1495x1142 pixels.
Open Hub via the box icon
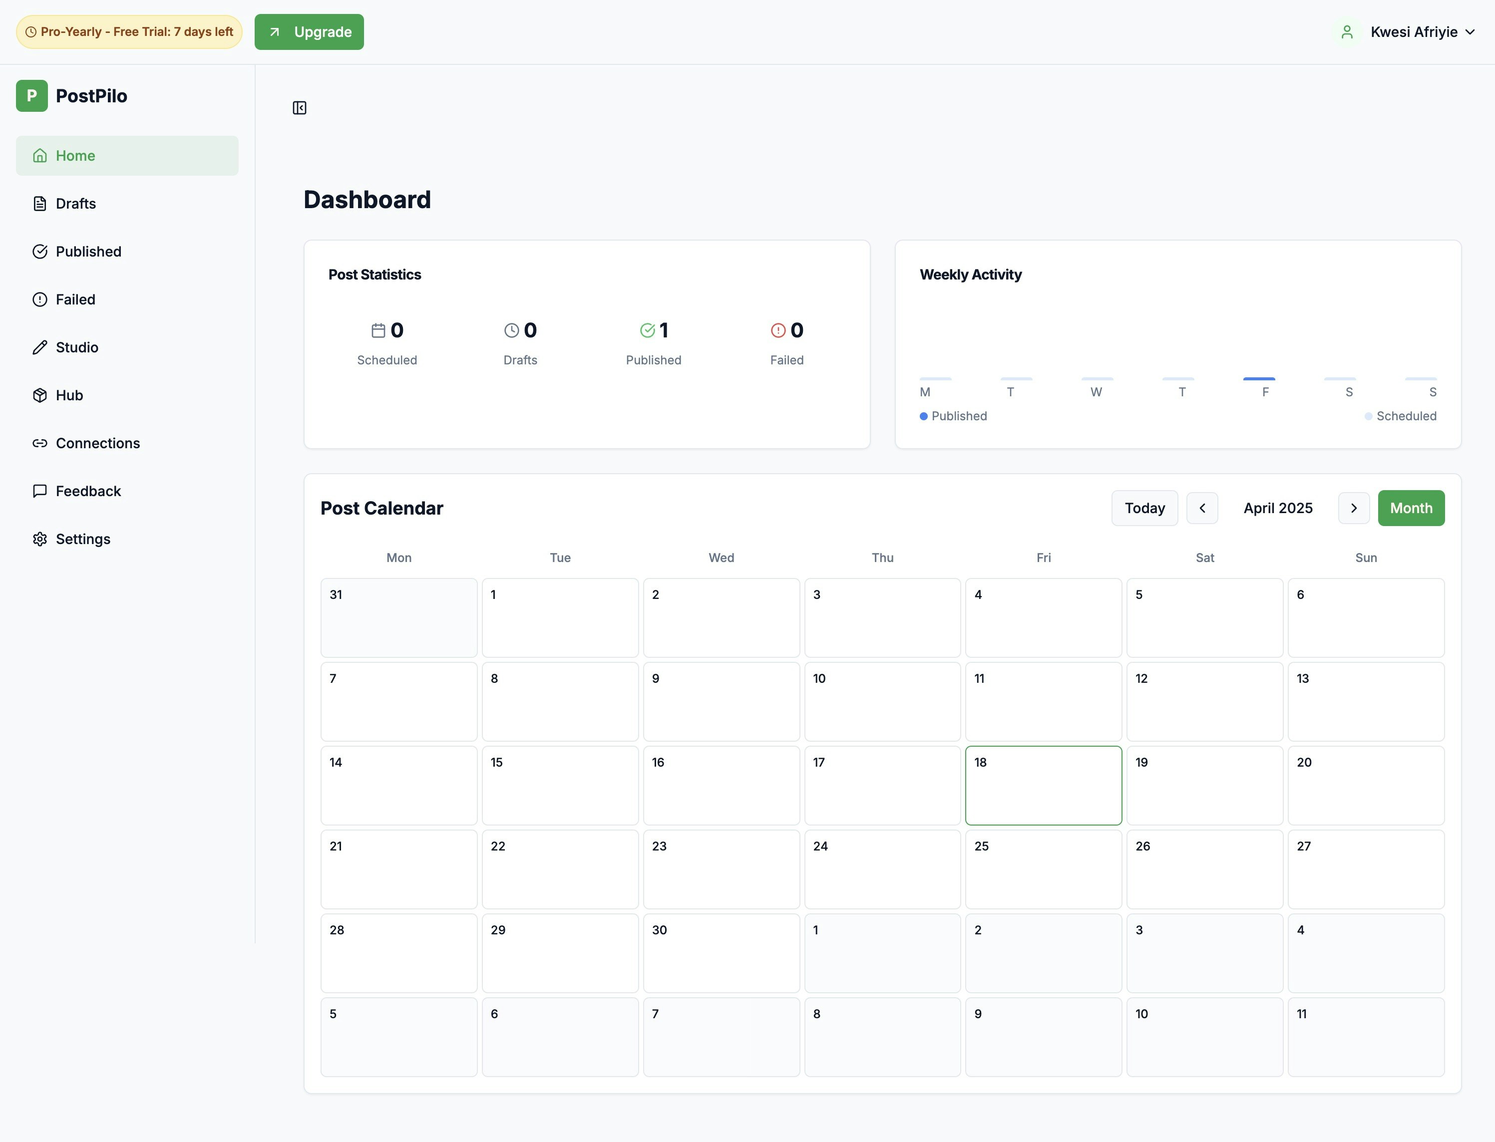(x=39, y=395)
